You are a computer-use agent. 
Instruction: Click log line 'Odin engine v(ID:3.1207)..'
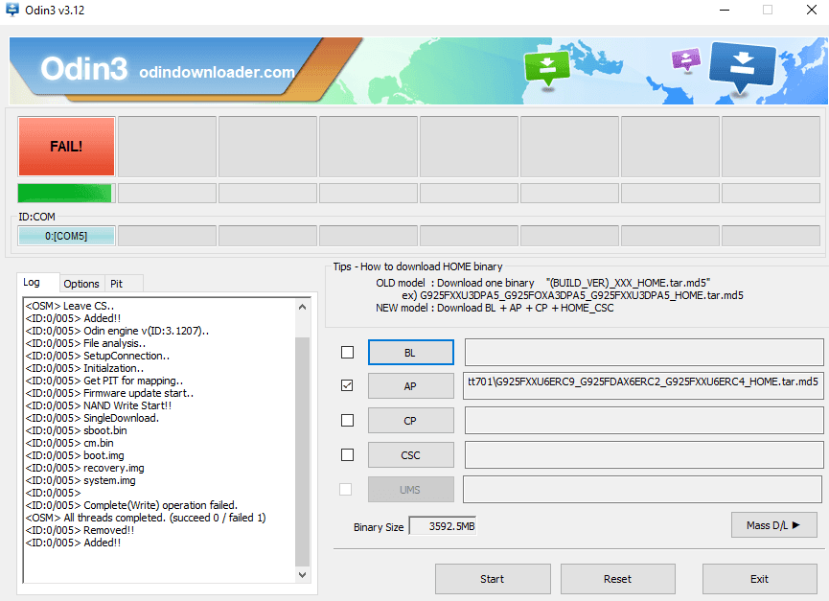pyautogui.click(x=117, y=331)
